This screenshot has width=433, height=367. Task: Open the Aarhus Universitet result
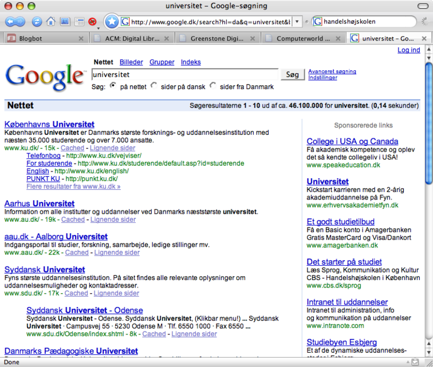40,204
